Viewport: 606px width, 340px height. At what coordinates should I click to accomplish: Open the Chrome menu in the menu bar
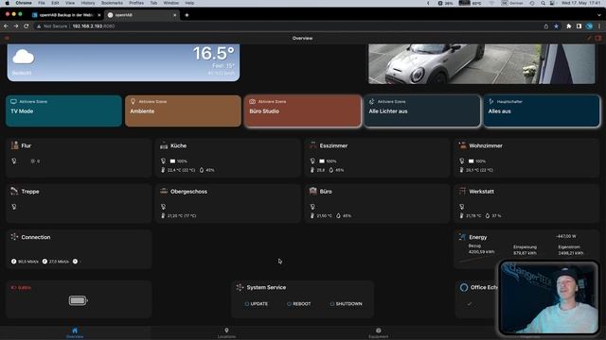point(24,3)
